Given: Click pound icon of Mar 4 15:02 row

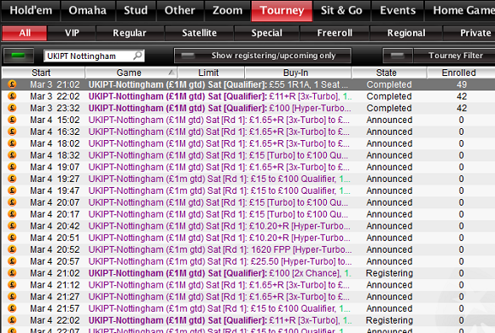Looking at the screenshot, I should pos(12,120).
